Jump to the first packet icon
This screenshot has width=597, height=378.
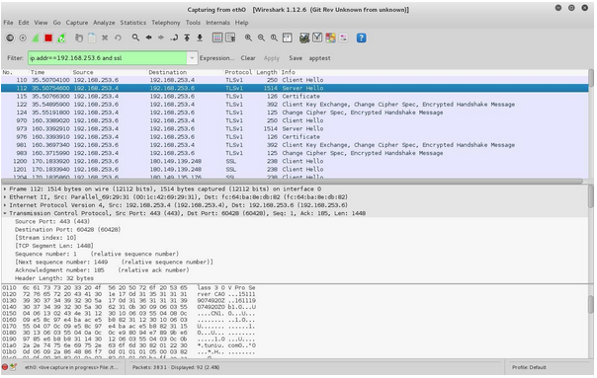tap(187, 38)
